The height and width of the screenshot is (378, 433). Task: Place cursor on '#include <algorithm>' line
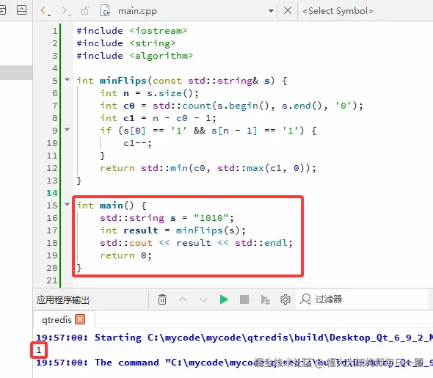(x=134, y=56)
